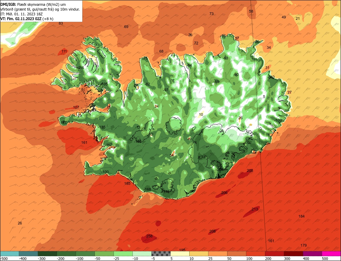Select the light orange 25 to 50 swatch

click(x=218, y=253)
